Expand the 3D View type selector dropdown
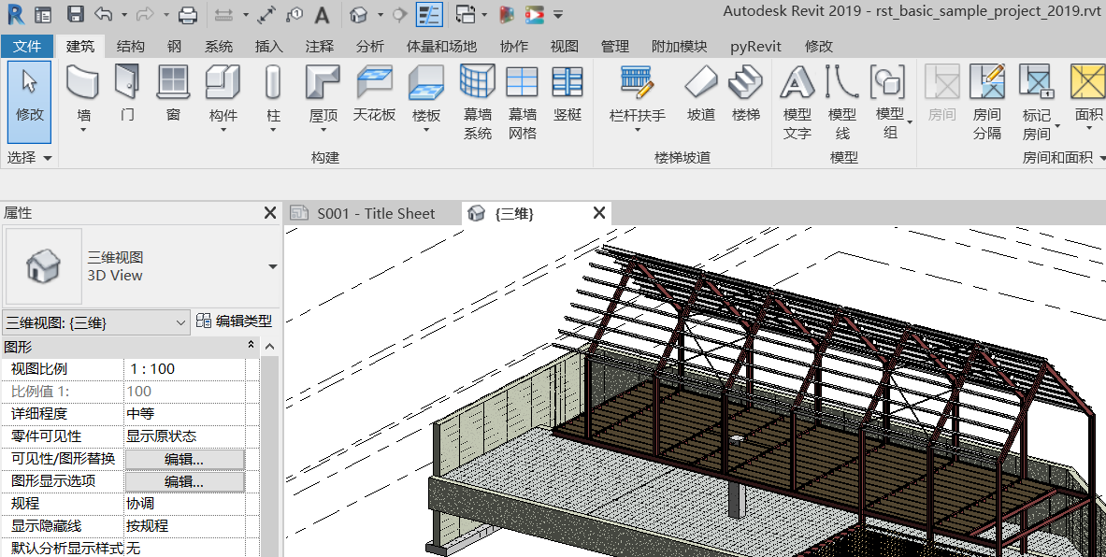 pos(272,266)
